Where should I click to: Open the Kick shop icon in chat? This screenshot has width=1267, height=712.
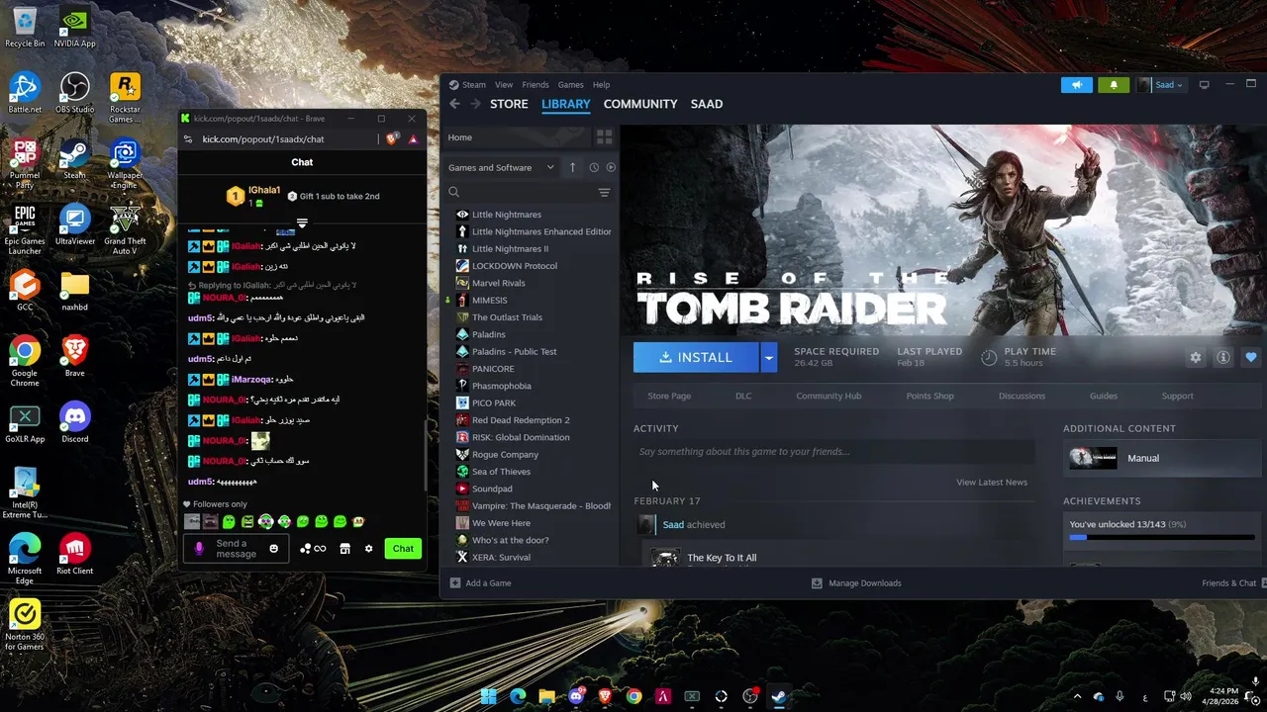pos(344,549)
